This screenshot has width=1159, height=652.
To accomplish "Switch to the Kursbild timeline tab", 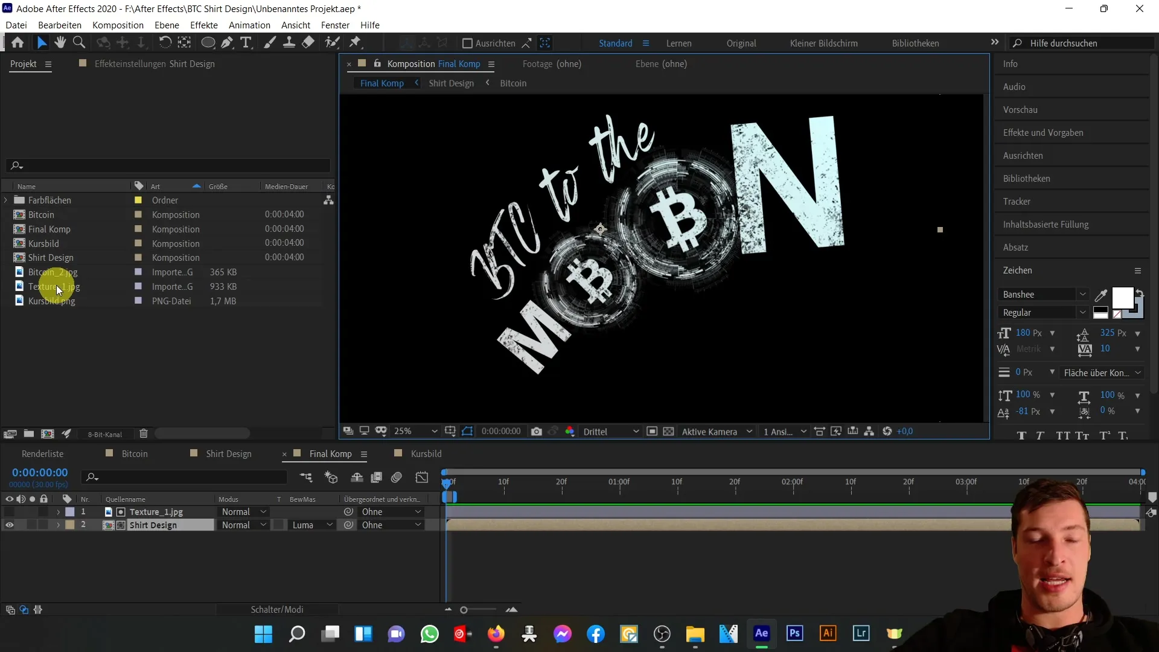I will click(426, 454).
